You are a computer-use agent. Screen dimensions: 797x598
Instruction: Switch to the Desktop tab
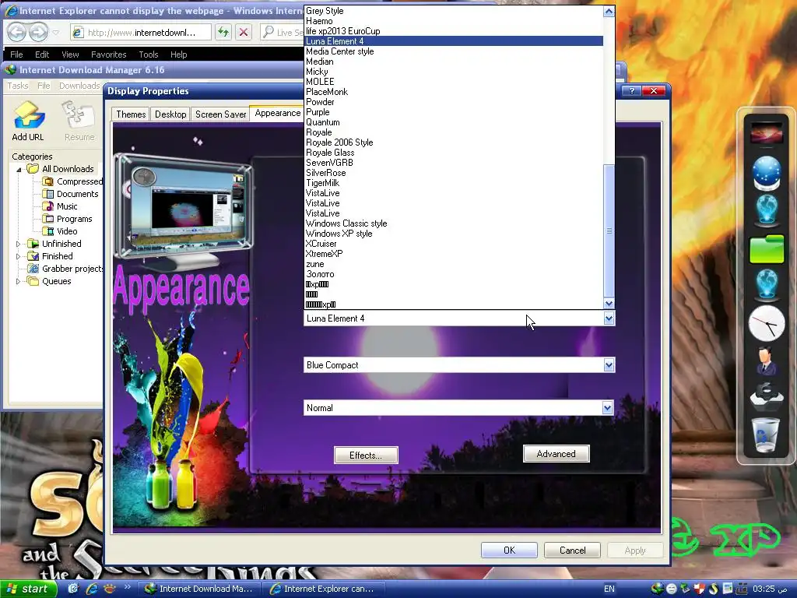[x=170, y=114]
